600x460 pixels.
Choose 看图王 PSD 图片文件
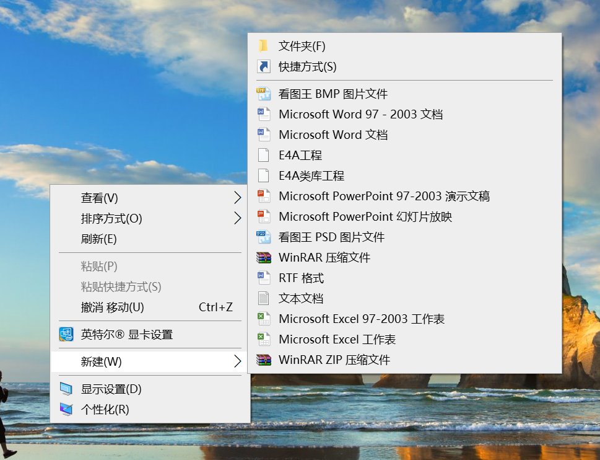(x=405, y=237)
